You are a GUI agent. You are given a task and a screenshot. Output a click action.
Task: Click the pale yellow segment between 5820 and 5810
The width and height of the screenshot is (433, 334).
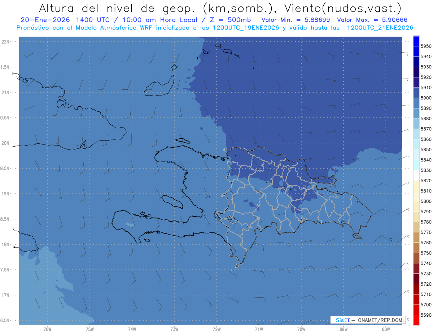416,186
